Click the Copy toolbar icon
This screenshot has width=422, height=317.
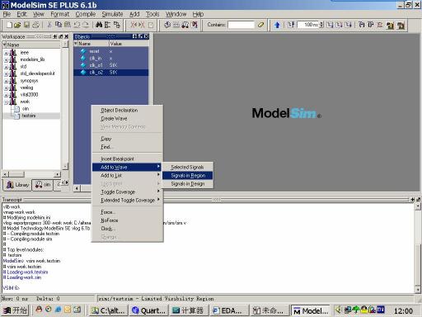(59, 25)
